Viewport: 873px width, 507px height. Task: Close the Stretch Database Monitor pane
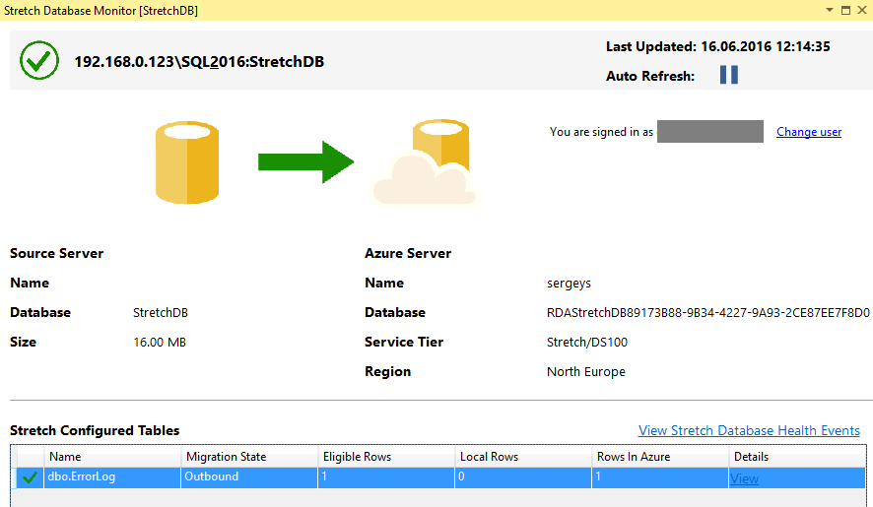coord(862,10)
